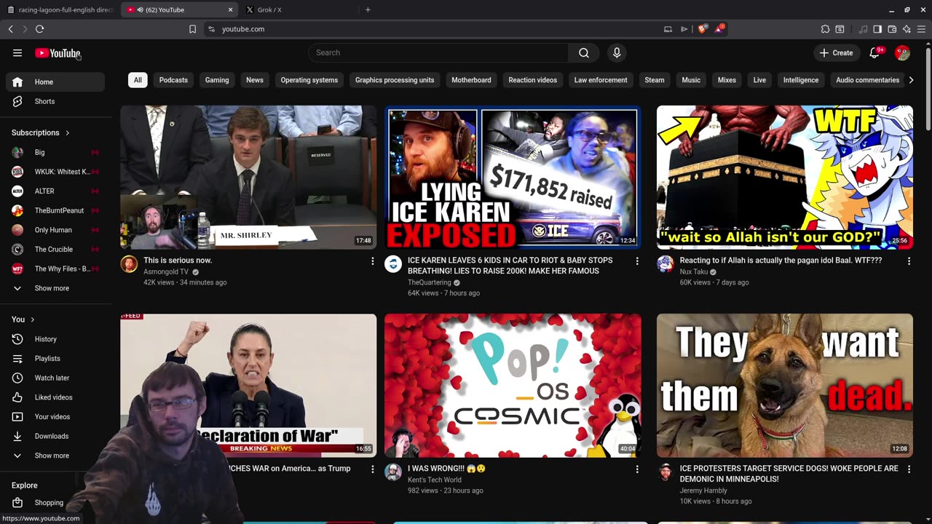Open History in the sidebar
This screenshot has width=932, height=524.
tap(55, 339)
